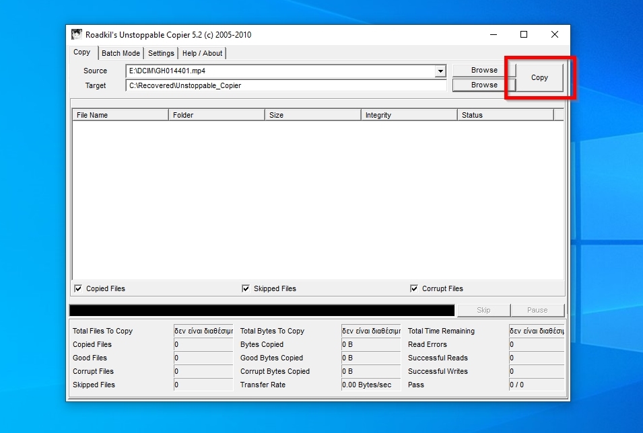Click the Corrupt Bytes Copied value
The width and height of the screenshot is (643, 433).
pos(371,372)
